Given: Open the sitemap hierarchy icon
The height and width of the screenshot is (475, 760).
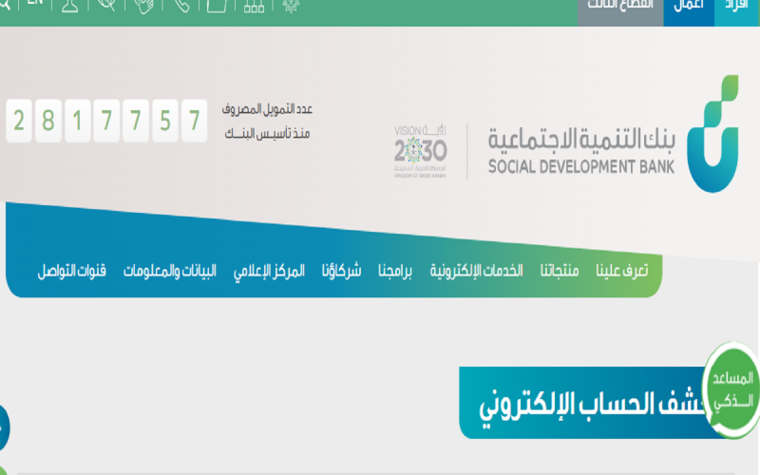Looking at the screenshot, I should 254,6.
